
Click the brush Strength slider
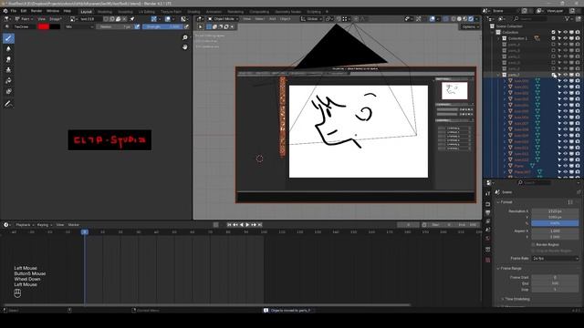tap(162, 26)
